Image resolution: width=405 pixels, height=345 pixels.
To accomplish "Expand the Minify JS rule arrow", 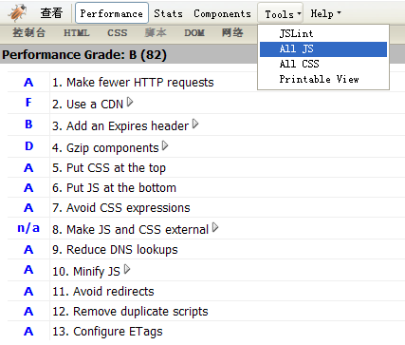I will click(127, 269).
